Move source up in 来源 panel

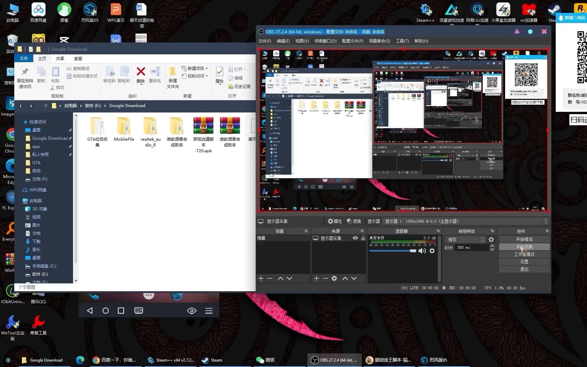345,278
